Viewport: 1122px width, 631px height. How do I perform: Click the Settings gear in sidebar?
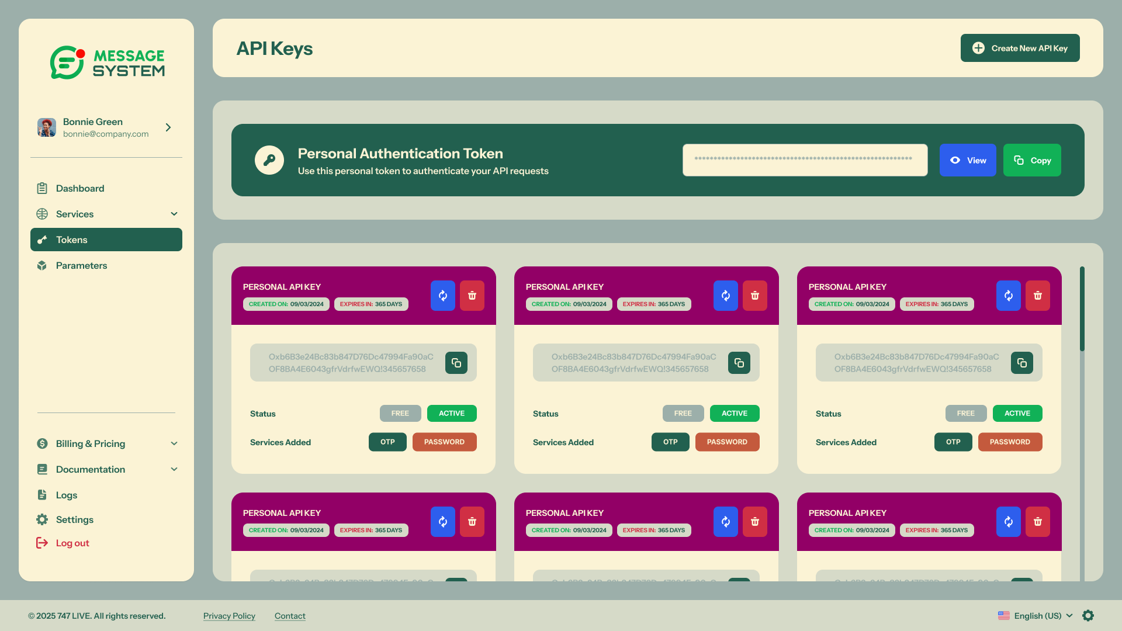coord(42,519)
